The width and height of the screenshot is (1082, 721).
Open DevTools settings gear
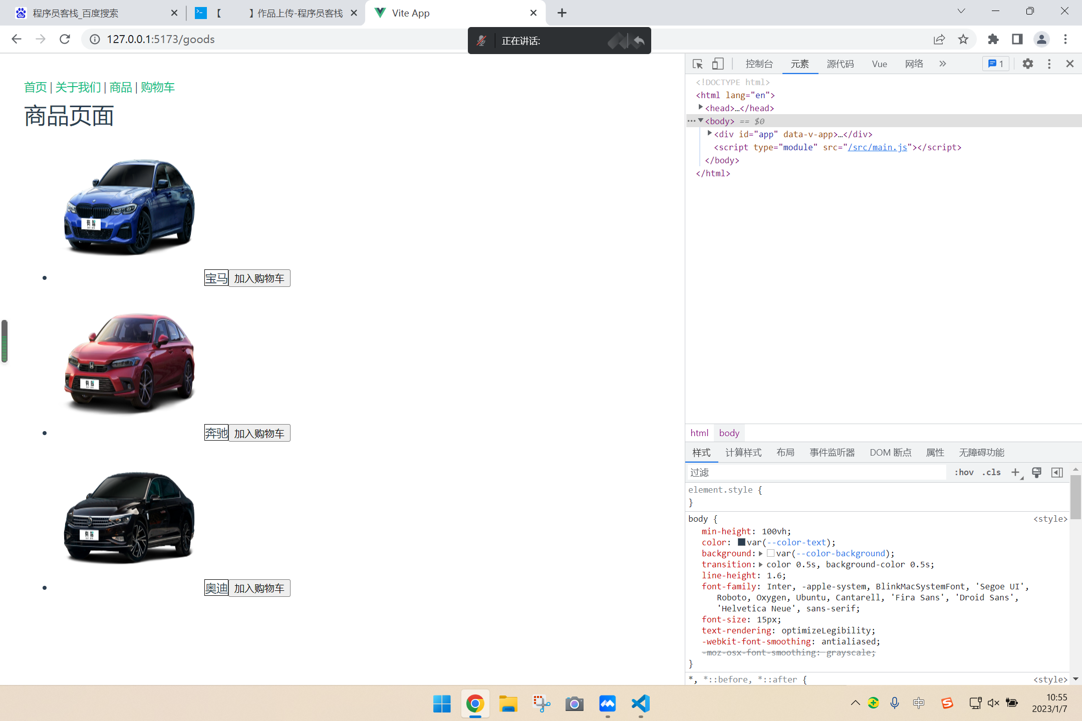(x=1027, y=64)
